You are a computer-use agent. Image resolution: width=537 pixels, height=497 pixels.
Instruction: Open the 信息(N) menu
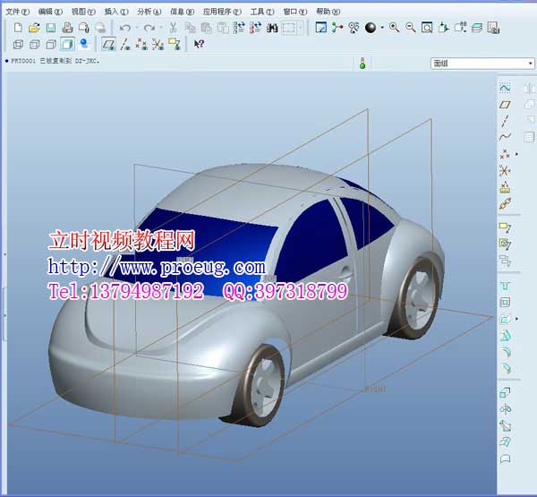pyautogui.click(x=182, y=12)
